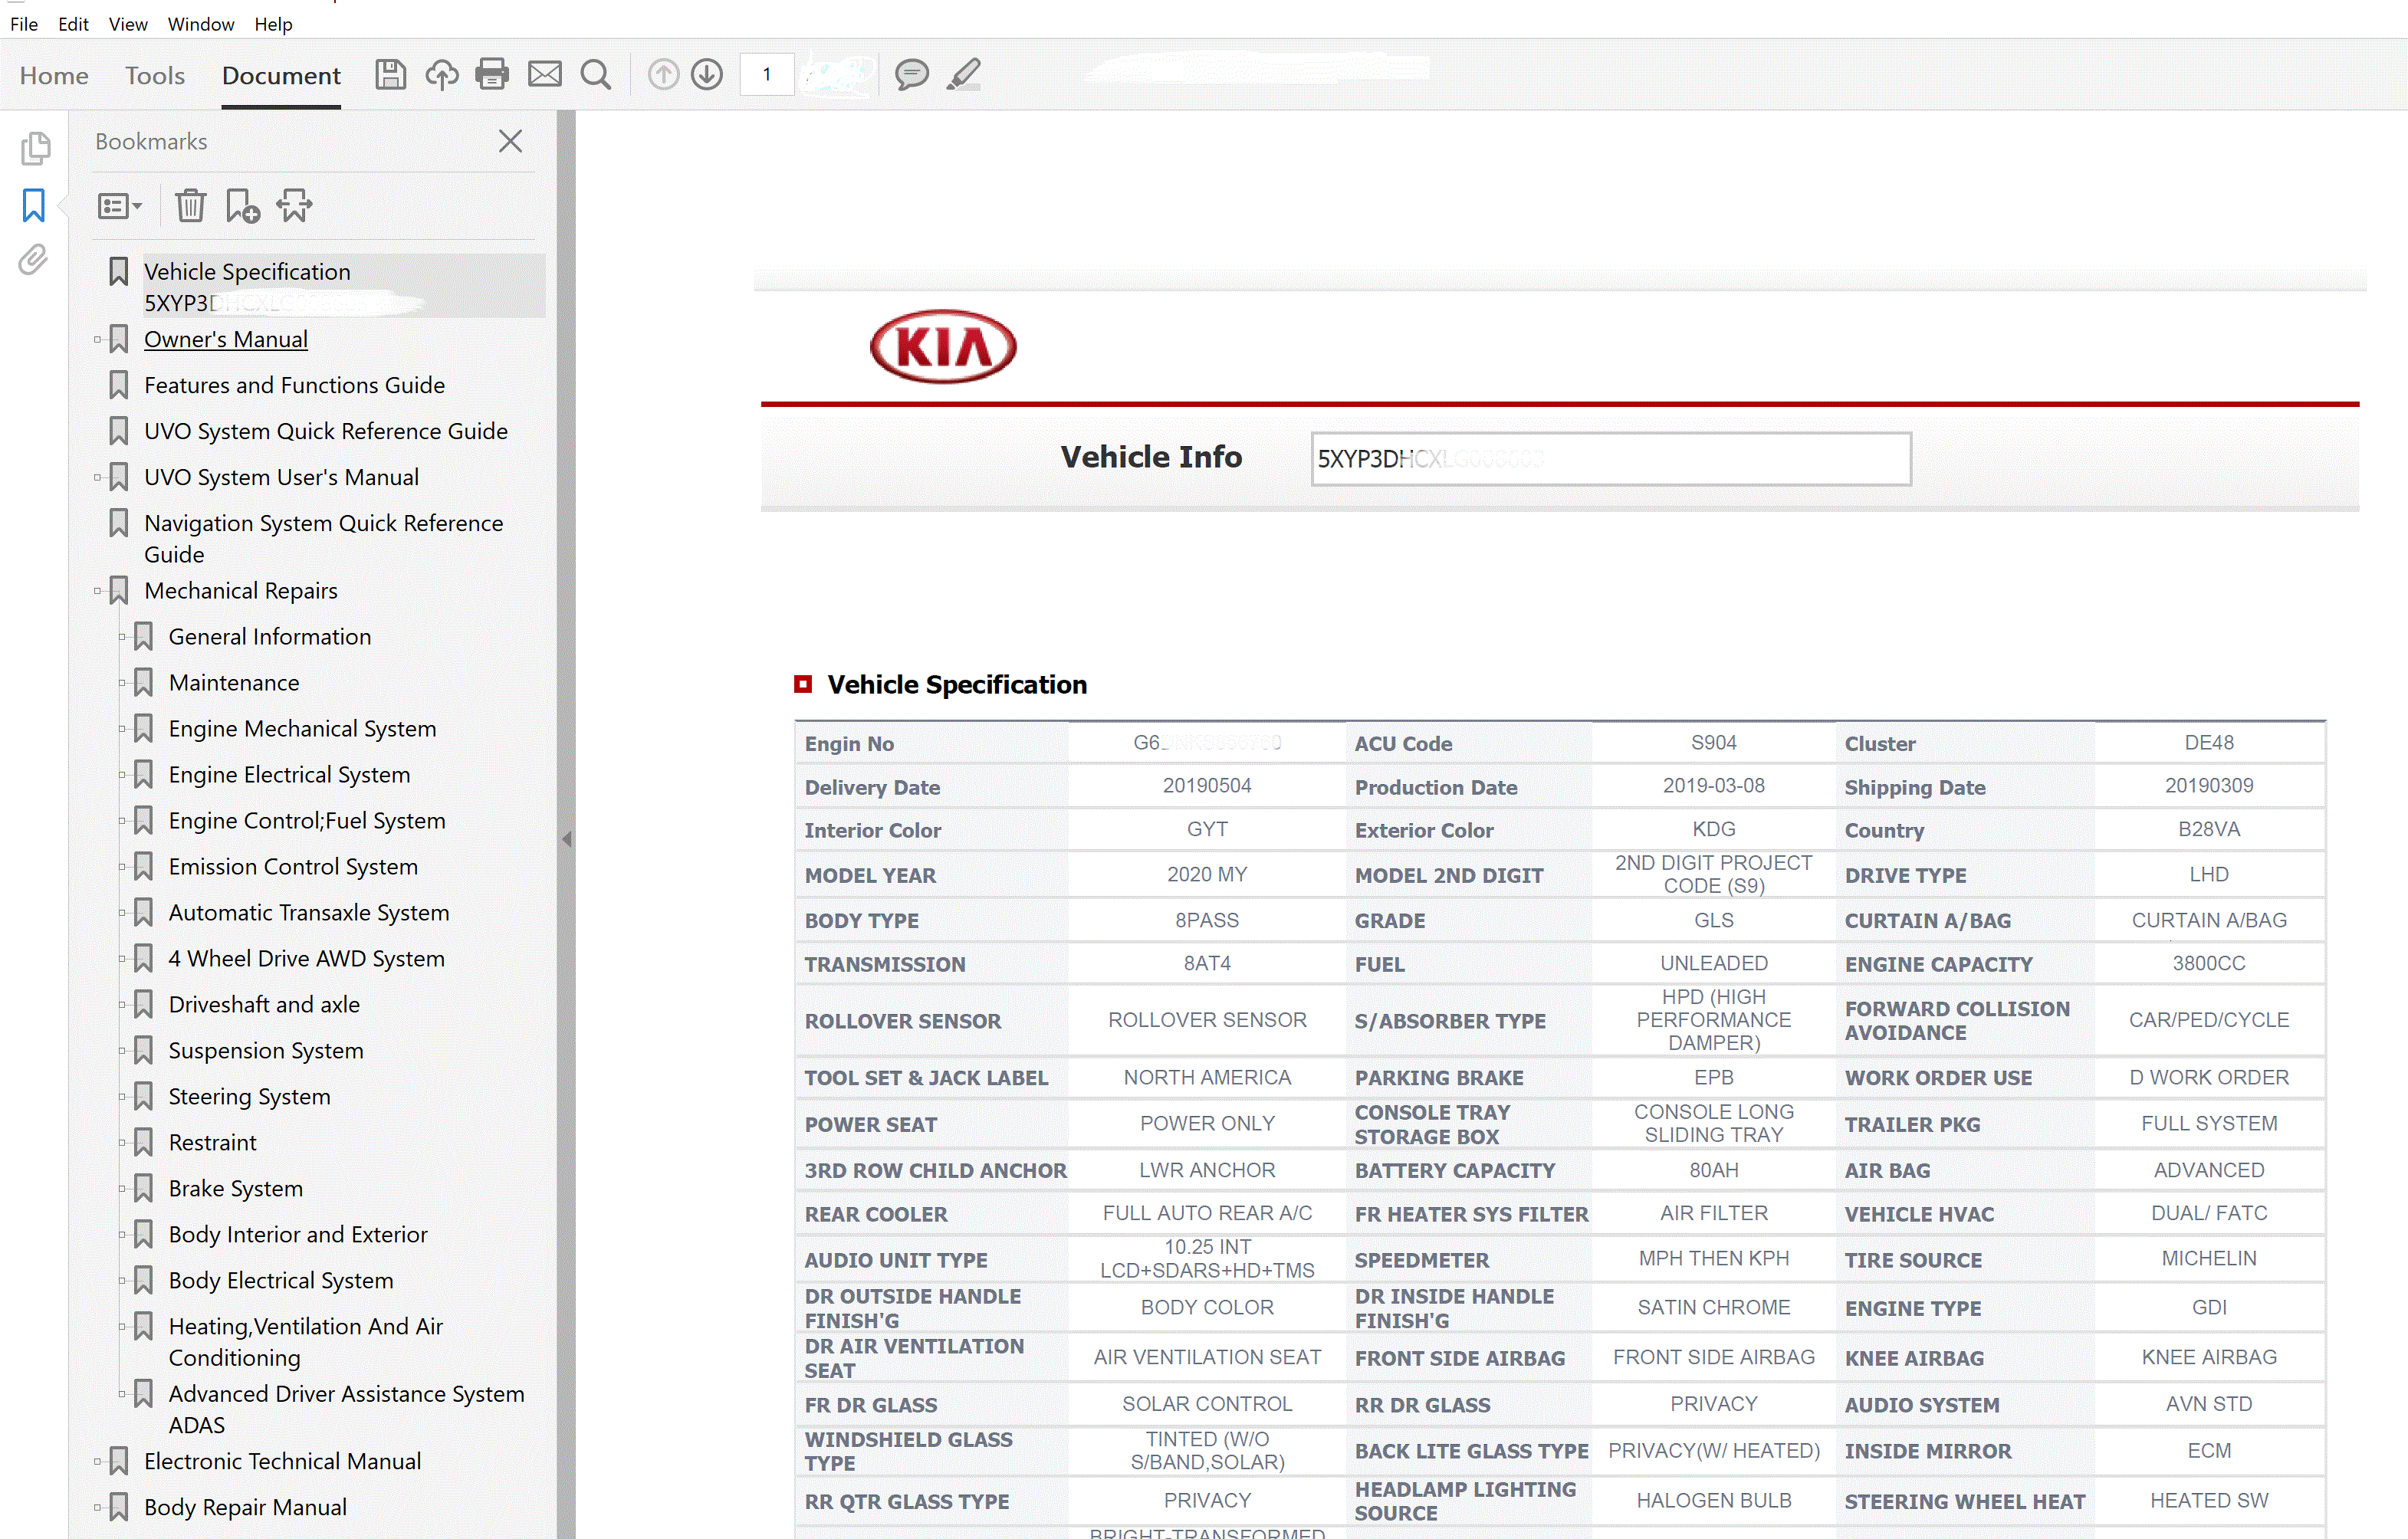Switch to the Home tab
The image size is (2408, 1539).
[54, 76]
